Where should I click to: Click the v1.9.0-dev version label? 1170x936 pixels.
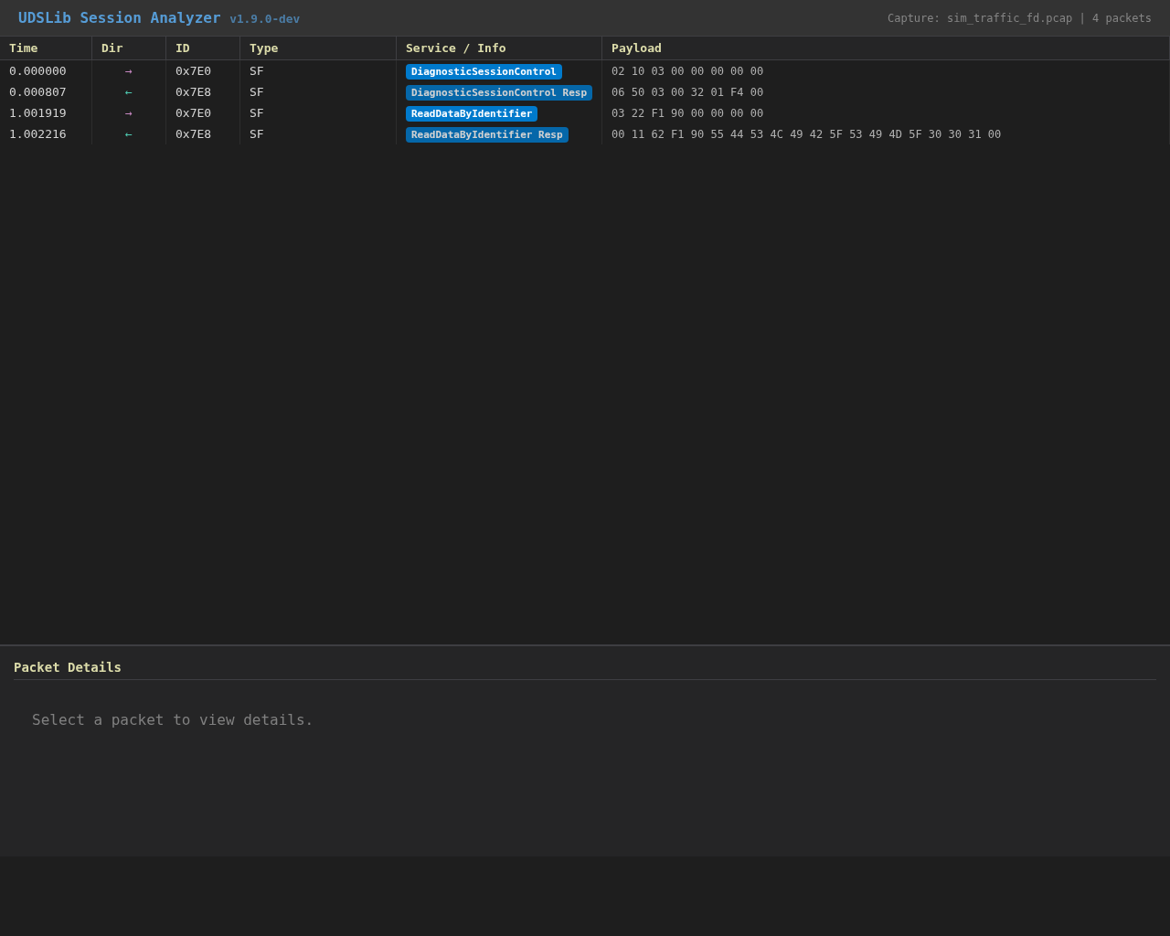[264, 18]
